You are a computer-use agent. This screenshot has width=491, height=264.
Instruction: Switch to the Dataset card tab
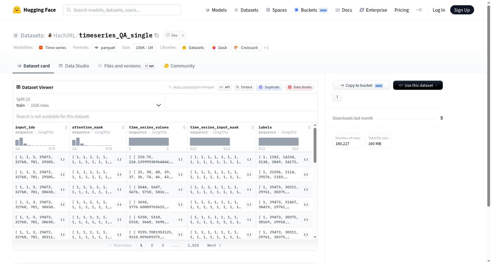pyautogui.click(x=33, y=66)
